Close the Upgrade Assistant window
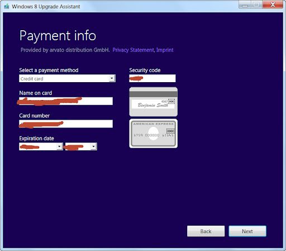This screenshot has height=251, width=286. click(x=273, y=4)
